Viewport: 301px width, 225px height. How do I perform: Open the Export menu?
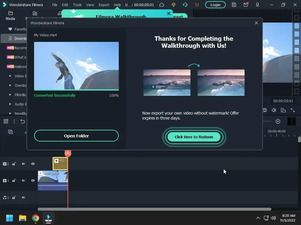[104, 5]
